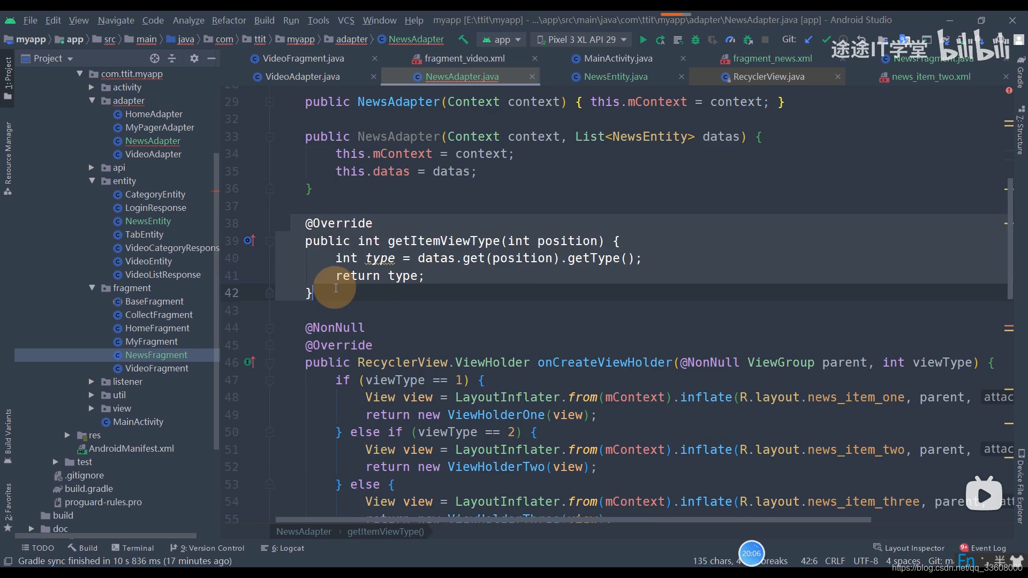Click implement gutter icon on line 46
1028x578 pixels.
(x=250, y=362)
